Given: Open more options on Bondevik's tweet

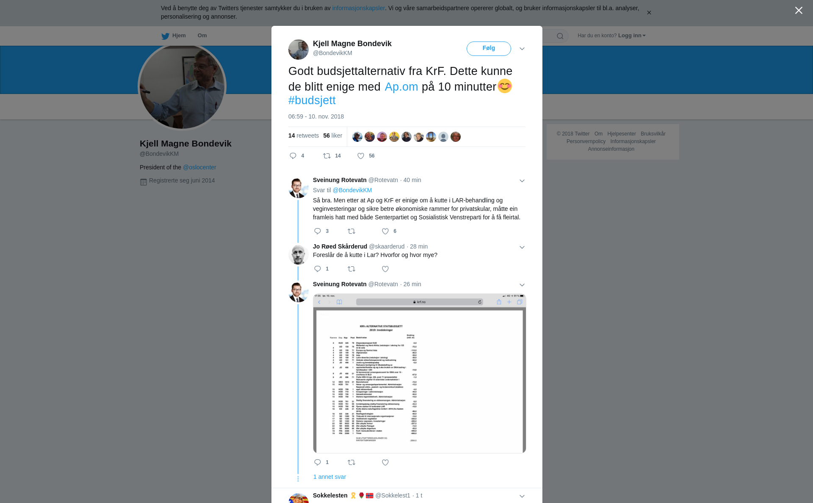Looking at the screenshot, I should point(522,49).
